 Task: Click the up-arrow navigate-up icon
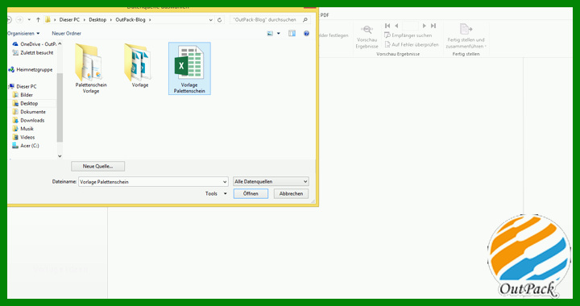38,20
